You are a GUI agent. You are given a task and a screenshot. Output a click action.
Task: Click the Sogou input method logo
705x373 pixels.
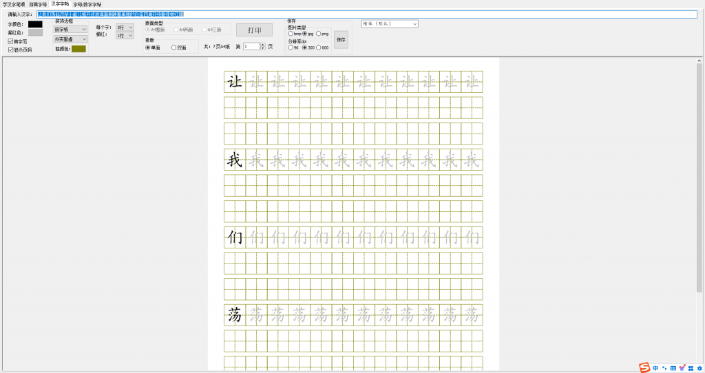(x=644, y=367)
